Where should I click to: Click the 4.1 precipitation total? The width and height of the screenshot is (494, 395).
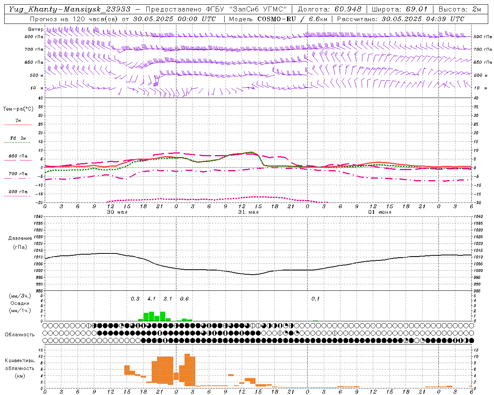(151, 299)
